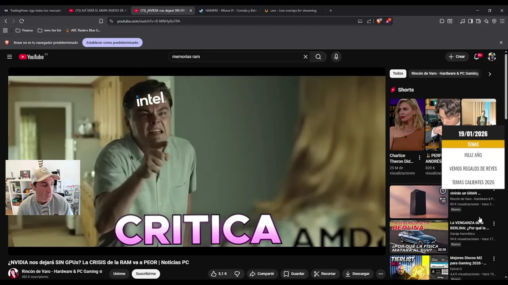This screenshot has width=508, height=285.
Task: Click Compartir to share the video
Action: (x=262, y=274)
